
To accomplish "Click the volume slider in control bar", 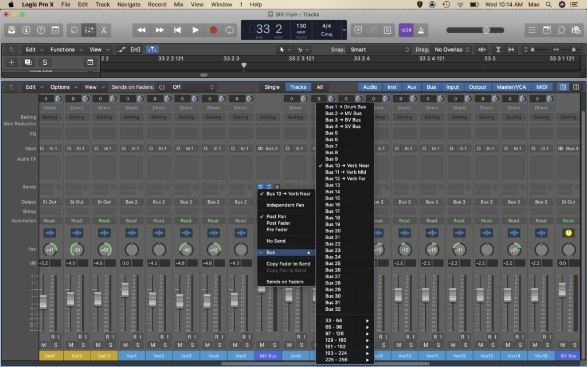I will click(486, 30).
